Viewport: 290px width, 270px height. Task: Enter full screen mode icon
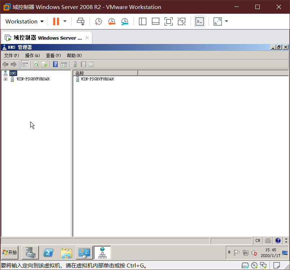coord(168,21)
